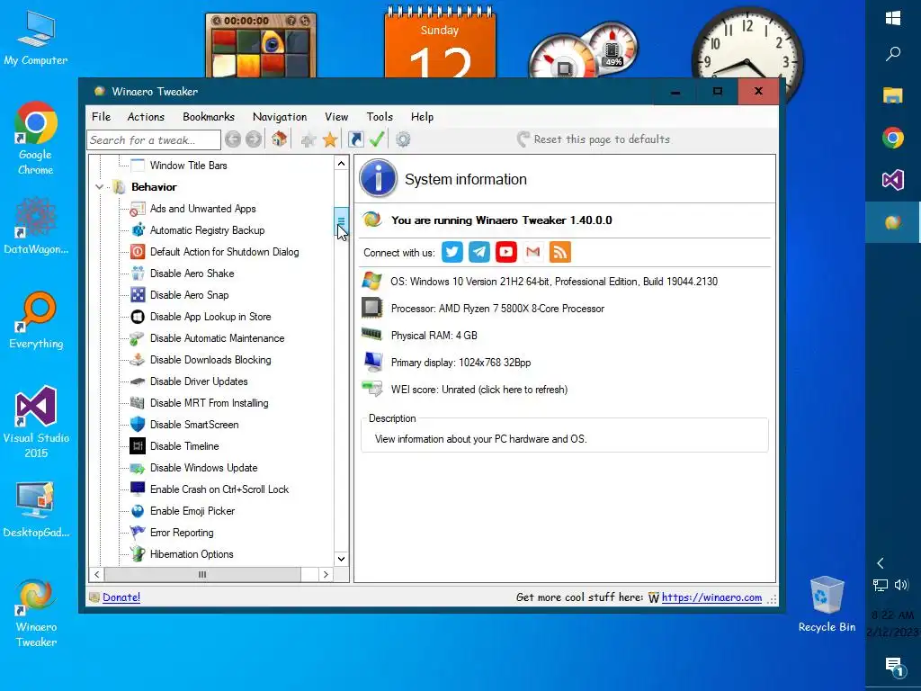This screenshot has height=691, width=921.
Task: Open the Actions menu
Action: (146, 116)
